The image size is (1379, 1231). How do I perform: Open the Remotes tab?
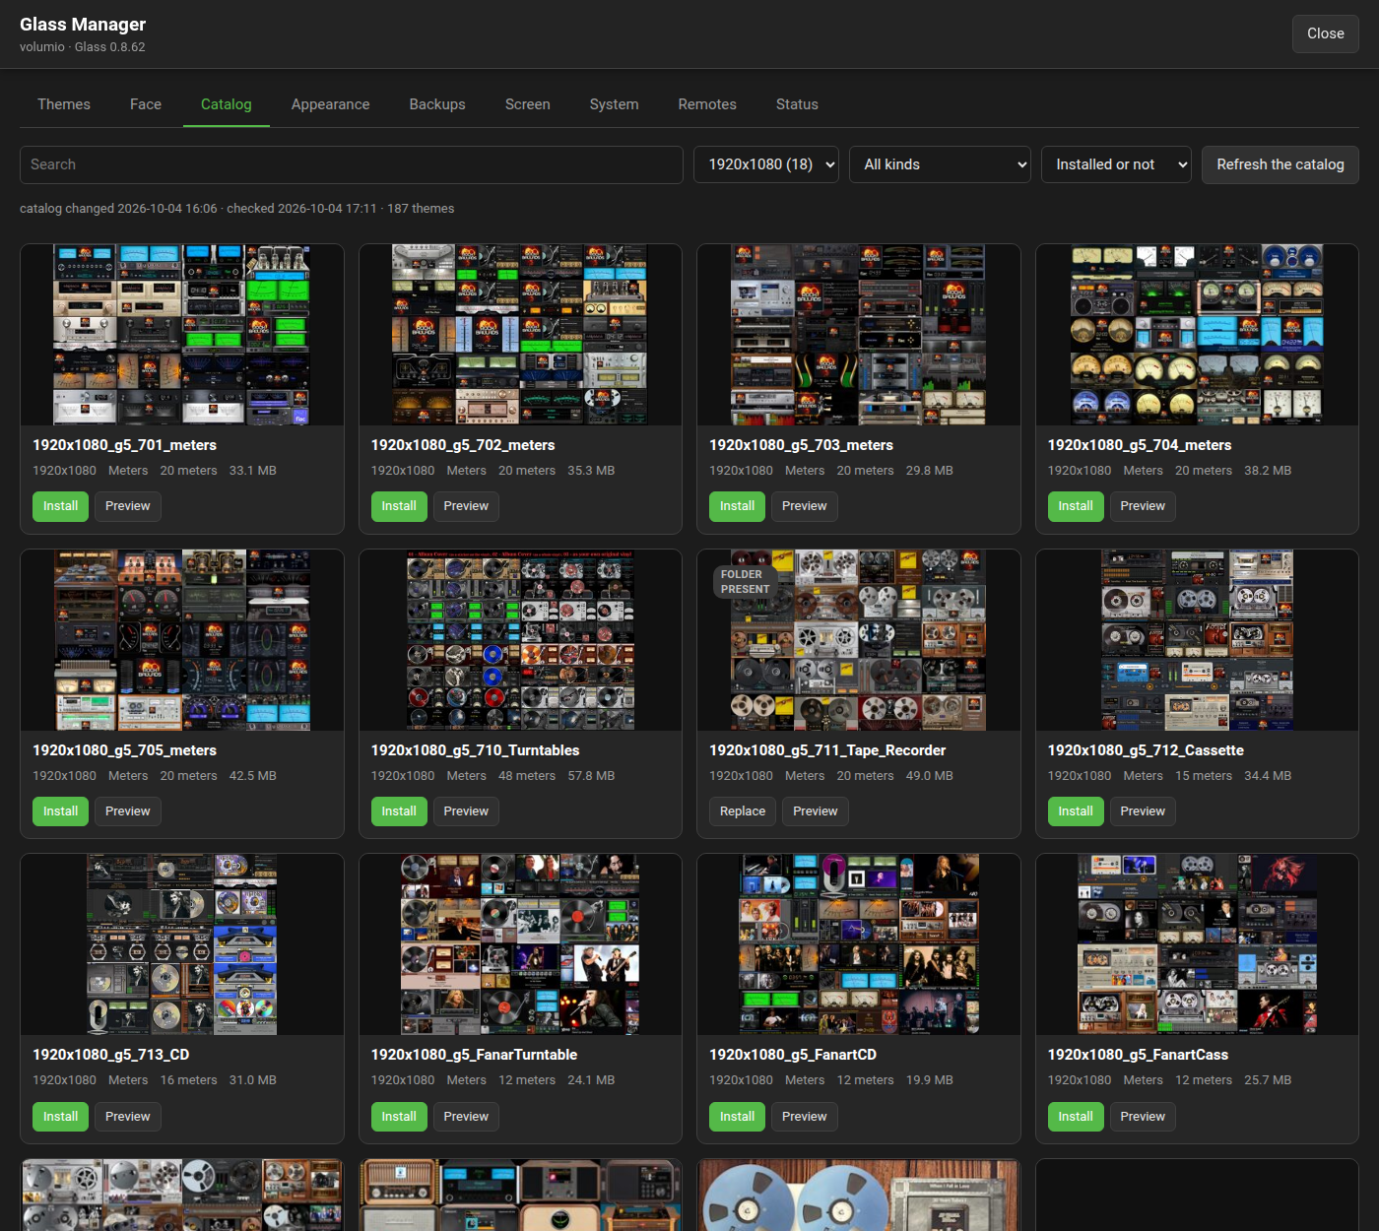707,104
